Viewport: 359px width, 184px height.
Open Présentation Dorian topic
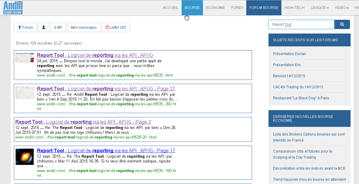(x=290, y=54)
